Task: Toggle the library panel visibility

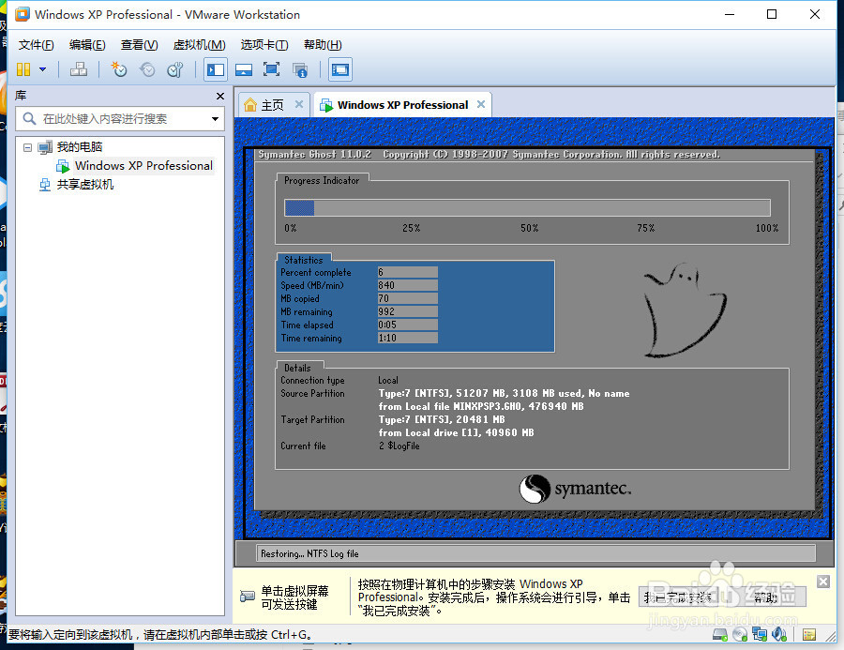Action: tap(215, 68)
